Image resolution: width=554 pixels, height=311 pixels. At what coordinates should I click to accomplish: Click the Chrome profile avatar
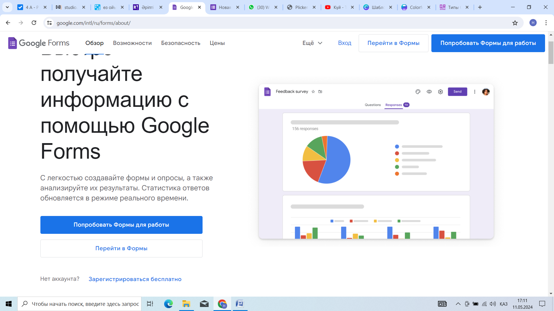[x=533, y=23]
